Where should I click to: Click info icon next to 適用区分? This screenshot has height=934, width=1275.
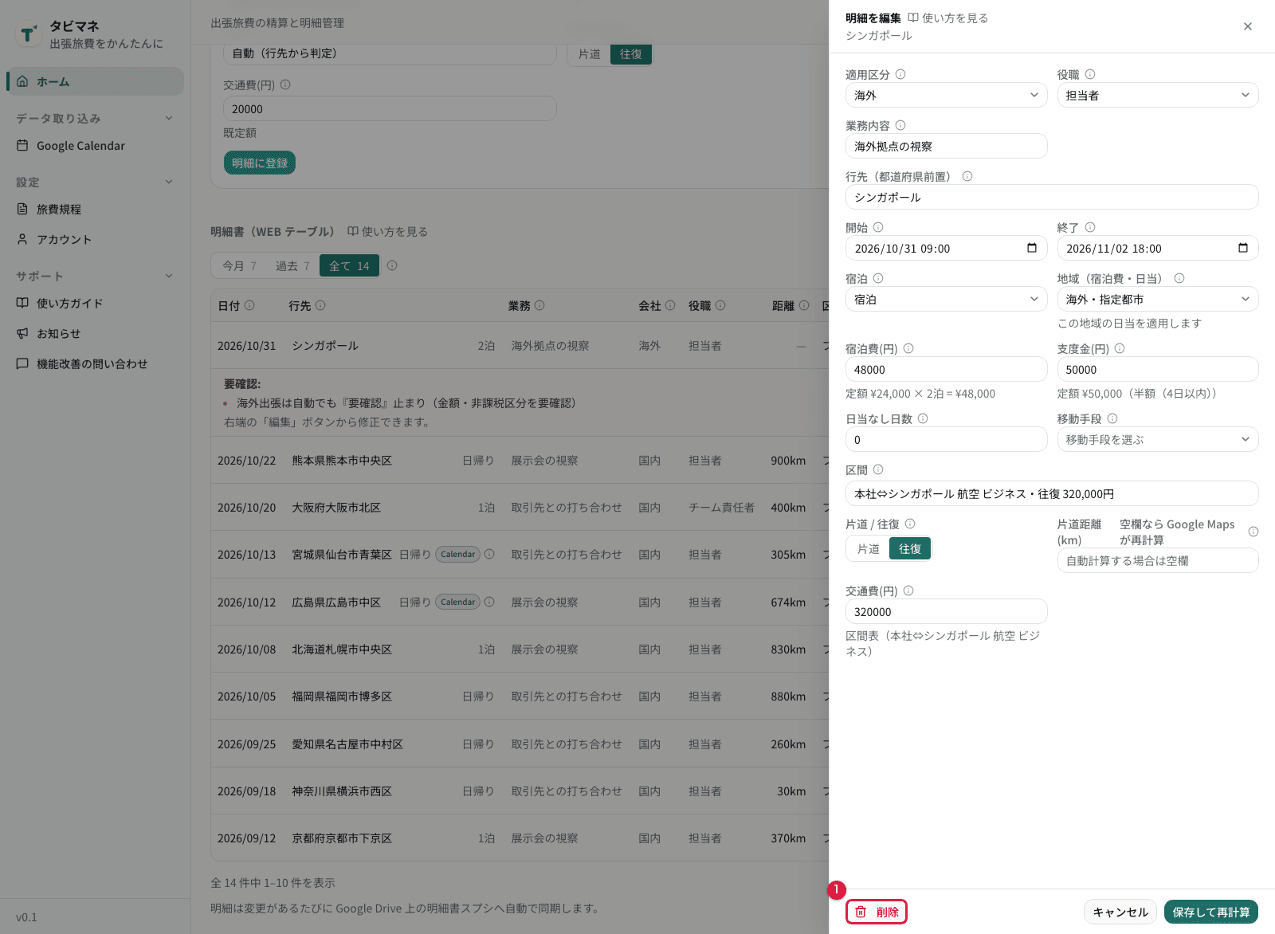coord(900,74)
